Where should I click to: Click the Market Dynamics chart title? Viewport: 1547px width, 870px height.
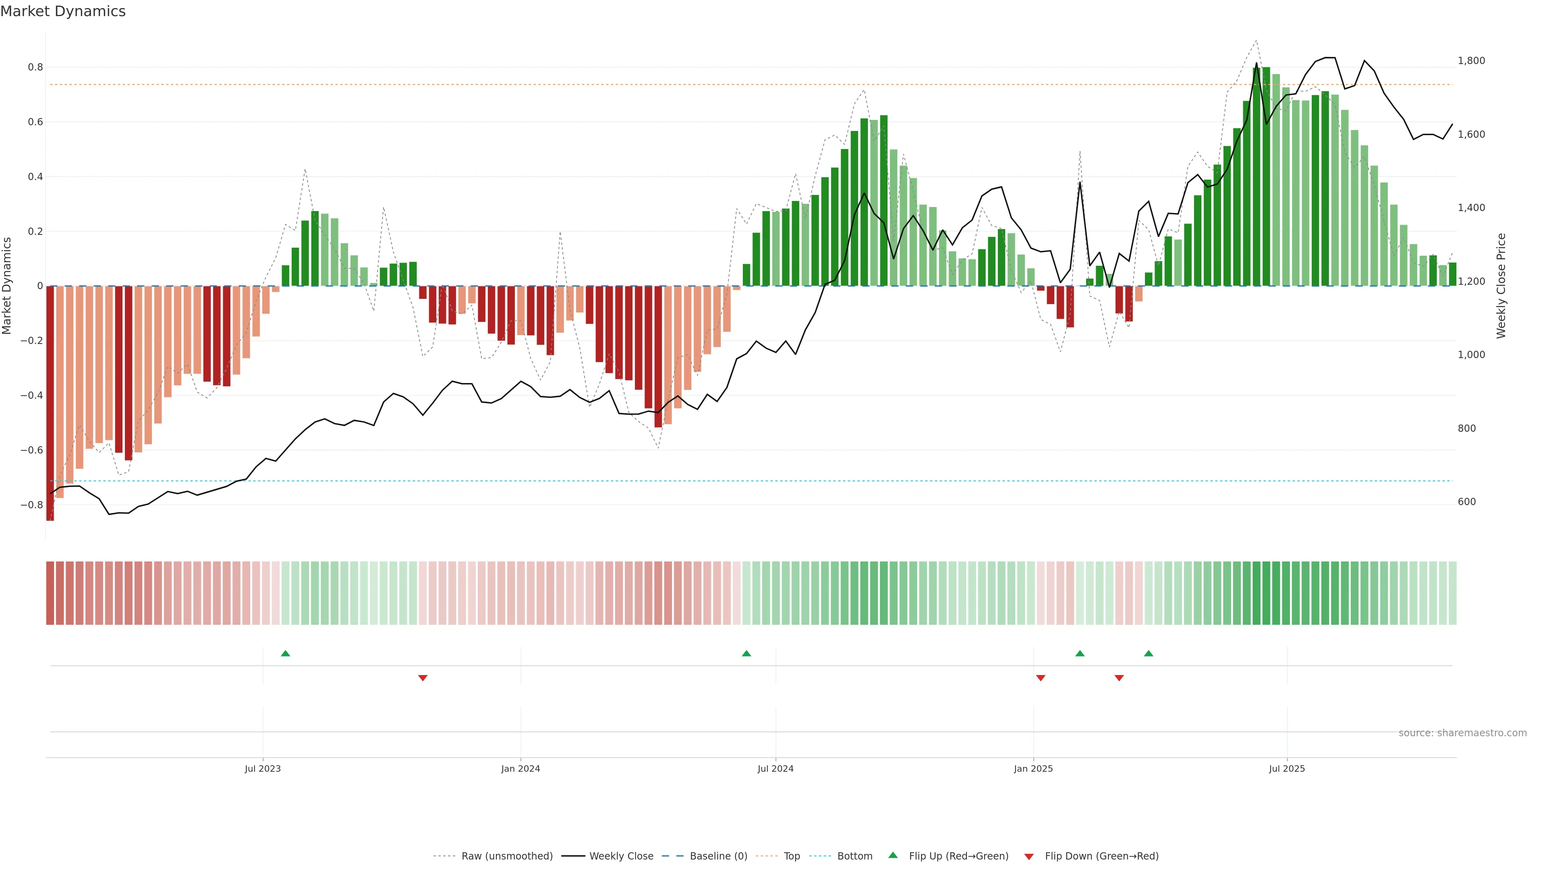(x=63, y=11)
